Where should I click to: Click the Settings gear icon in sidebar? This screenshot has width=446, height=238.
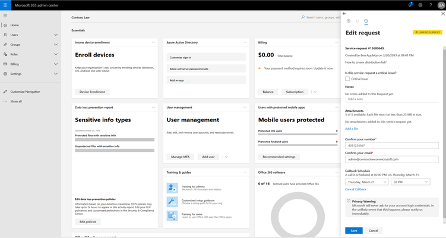click(x=5, y=74)
